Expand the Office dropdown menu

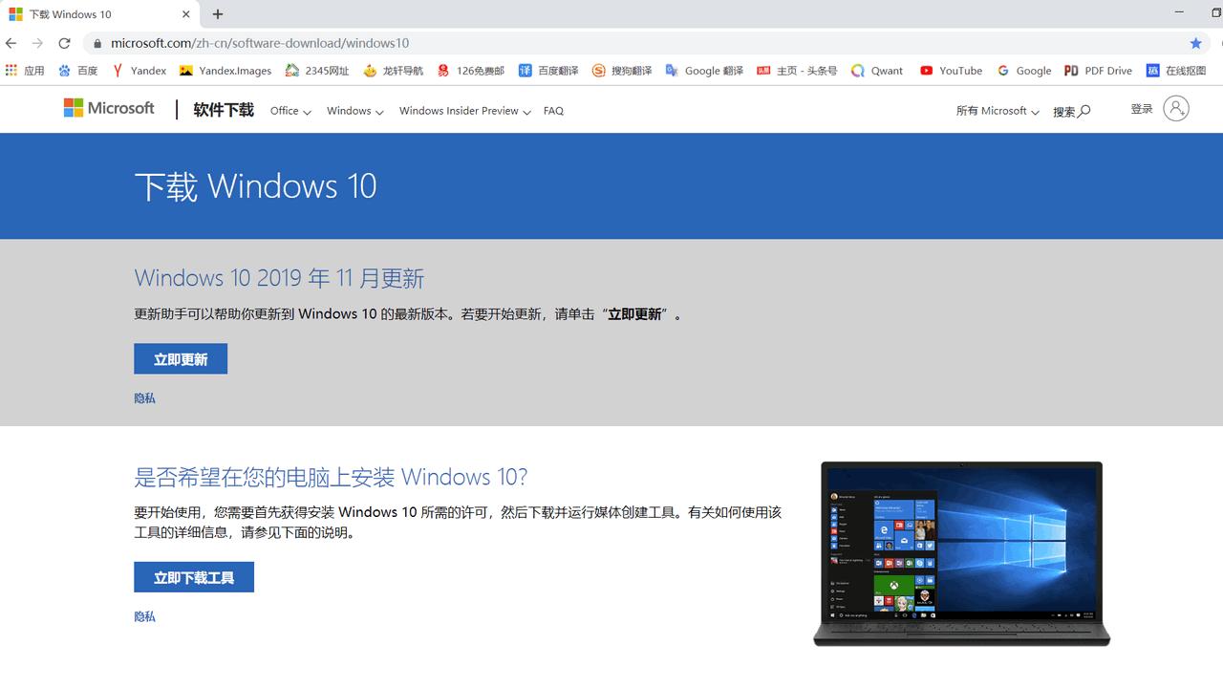pyautogui.click(x=289, y=111)
